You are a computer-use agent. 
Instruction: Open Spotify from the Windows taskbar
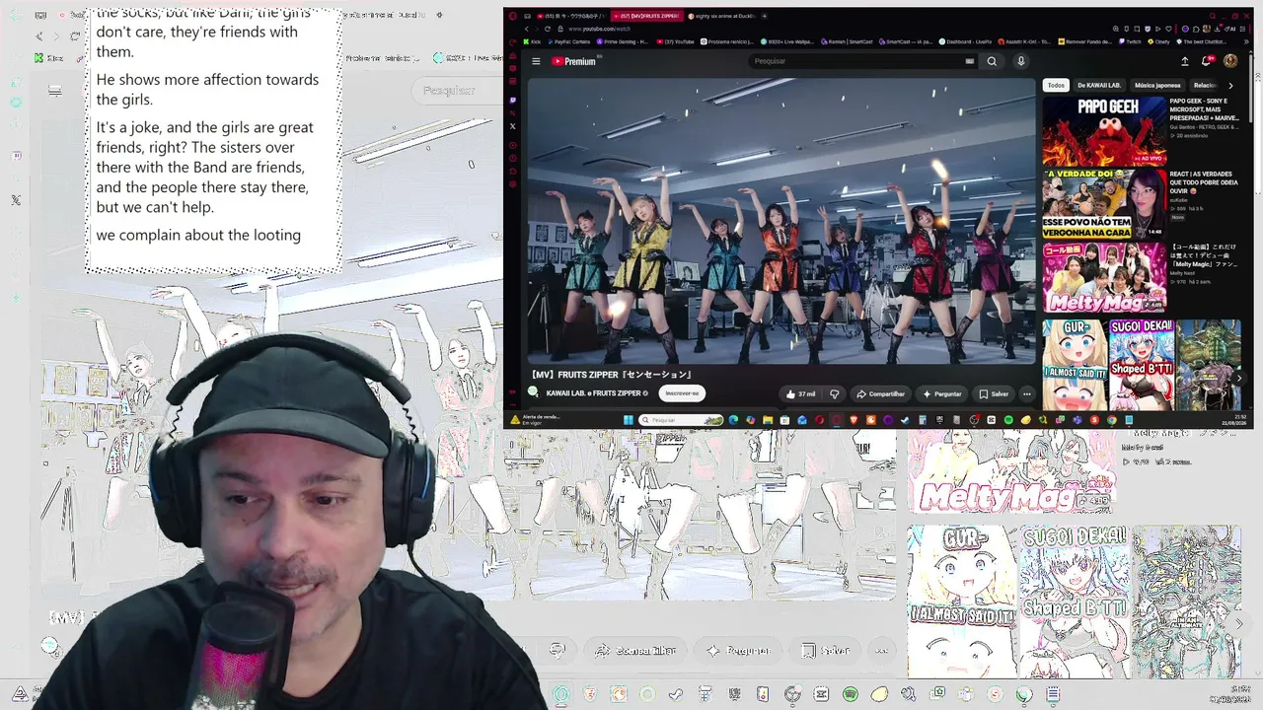[1008, 420]
